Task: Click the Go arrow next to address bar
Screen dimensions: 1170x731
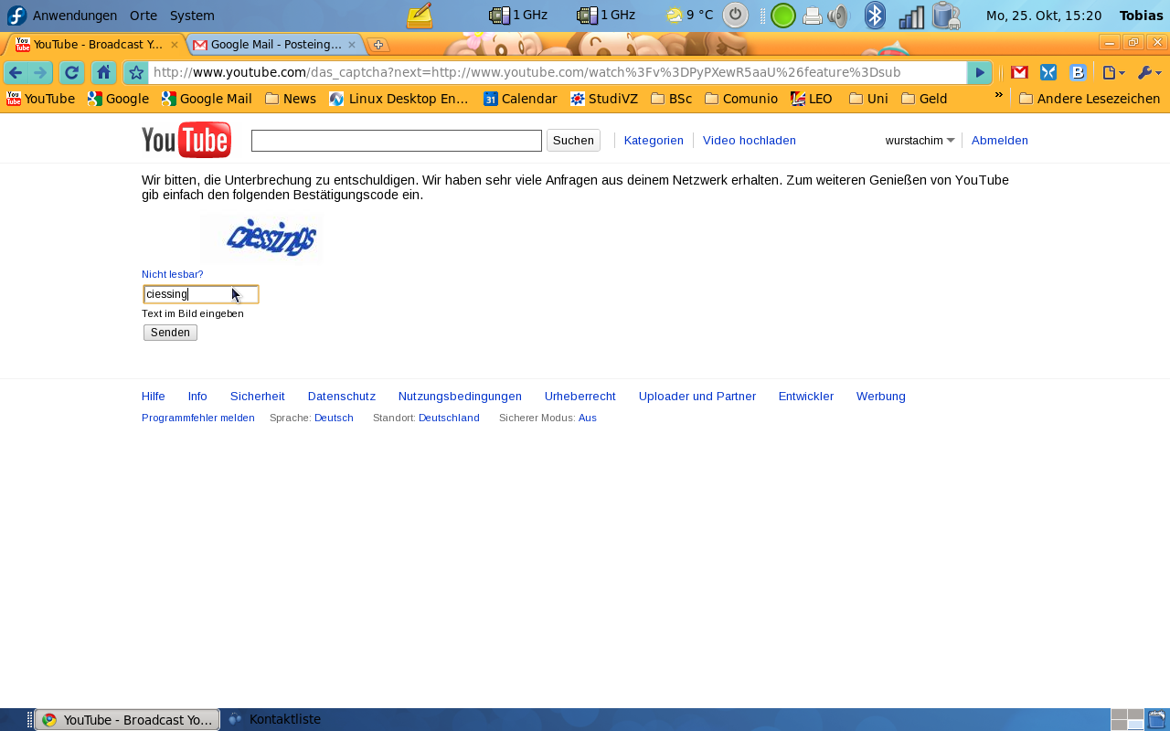Action: (x=980, y=73)
